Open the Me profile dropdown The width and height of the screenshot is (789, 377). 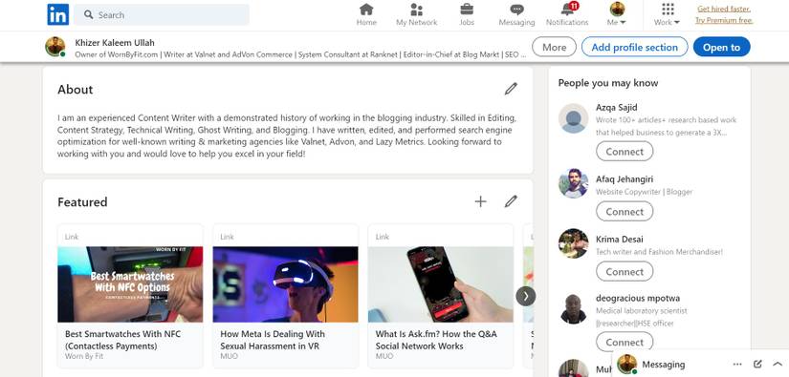(x=617, y=14)
